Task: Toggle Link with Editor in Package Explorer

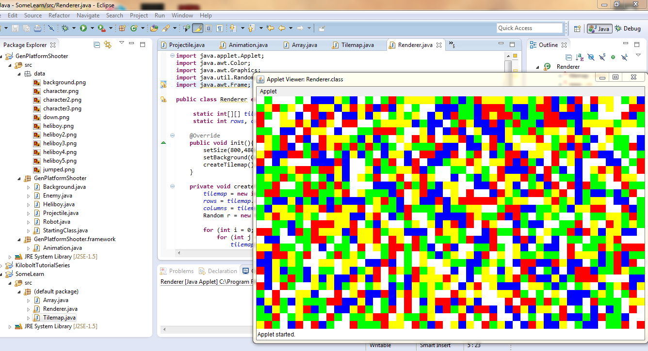Action: click(x=108, y=45)
